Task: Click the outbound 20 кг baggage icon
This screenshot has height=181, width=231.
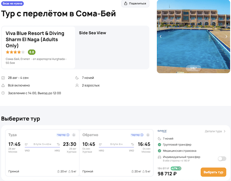Action: (x=58, y=171)
